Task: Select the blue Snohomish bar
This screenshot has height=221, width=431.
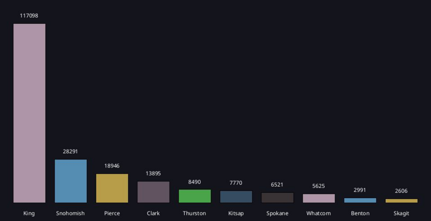Action: tap(70, 181)
